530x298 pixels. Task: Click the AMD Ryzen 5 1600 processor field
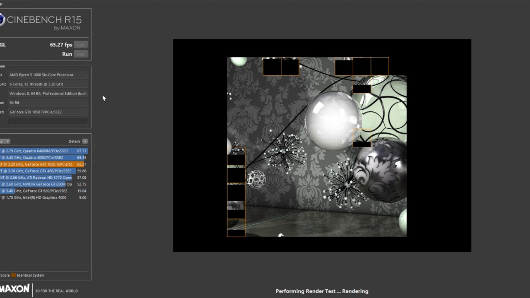[x=48, y=75]
